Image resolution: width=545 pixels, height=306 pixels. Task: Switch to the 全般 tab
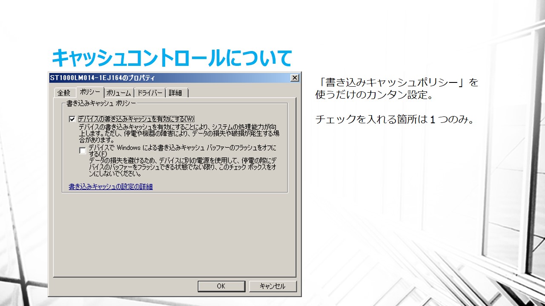pyautogui.click(x=64, y=93)
